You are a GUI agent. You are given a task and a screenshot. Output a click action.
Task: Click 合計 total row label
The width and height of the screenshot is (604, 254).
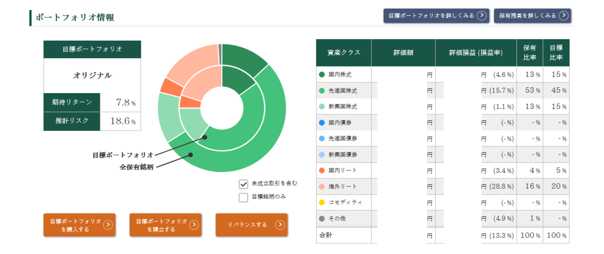(x=326, y=235)
